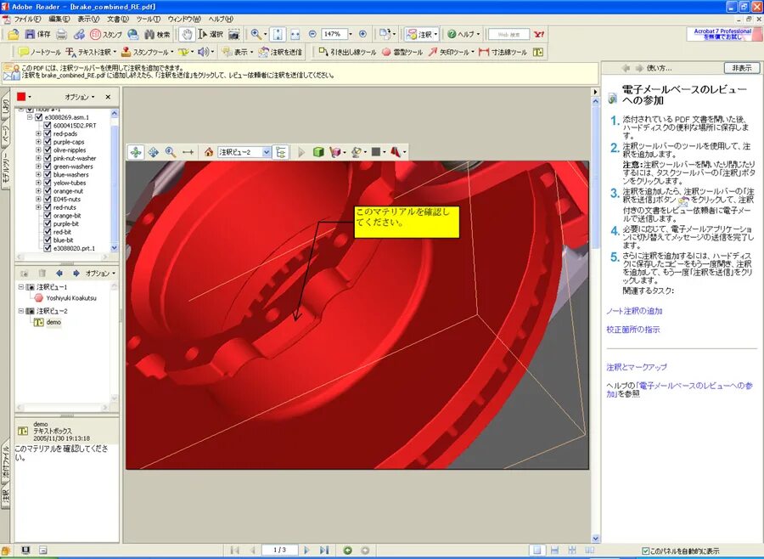Collapse the 注釈ビュー1 node
The height and width of the screenshot is (559, 764).
[21, 287]
